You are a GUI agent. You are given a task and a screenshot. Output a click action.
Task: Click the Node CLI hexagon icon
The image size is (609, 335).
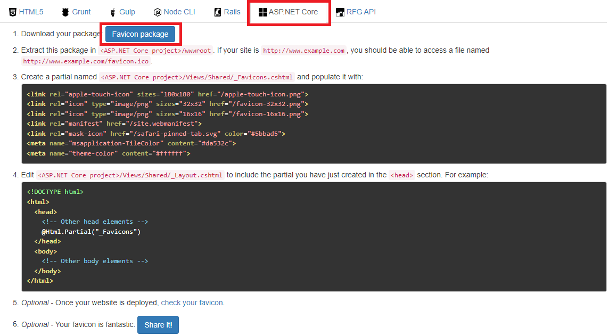157,12
